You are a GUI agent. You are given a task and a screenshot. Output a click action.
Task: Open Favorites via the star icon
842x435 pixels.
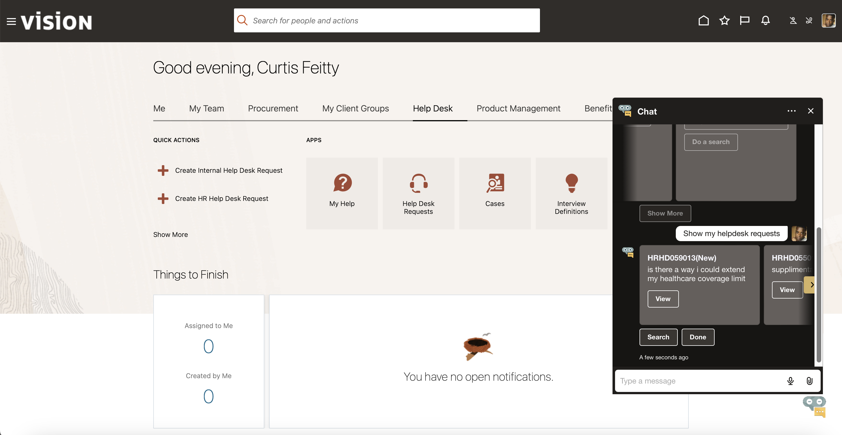coord(724,21)
